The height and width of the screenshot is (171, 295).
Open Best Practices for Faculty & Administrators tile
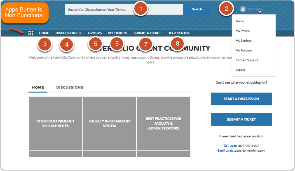point(164,123)
